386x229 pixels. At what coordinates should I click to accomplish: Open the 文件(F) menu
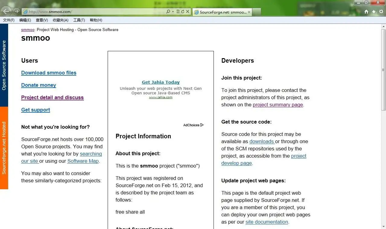pyautogui.click(x=9, y=20)
